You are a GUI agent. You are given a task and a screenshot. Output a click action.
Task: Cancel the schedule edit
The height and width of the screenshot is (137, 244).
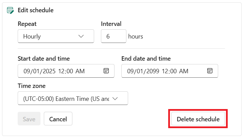[58, 119]
